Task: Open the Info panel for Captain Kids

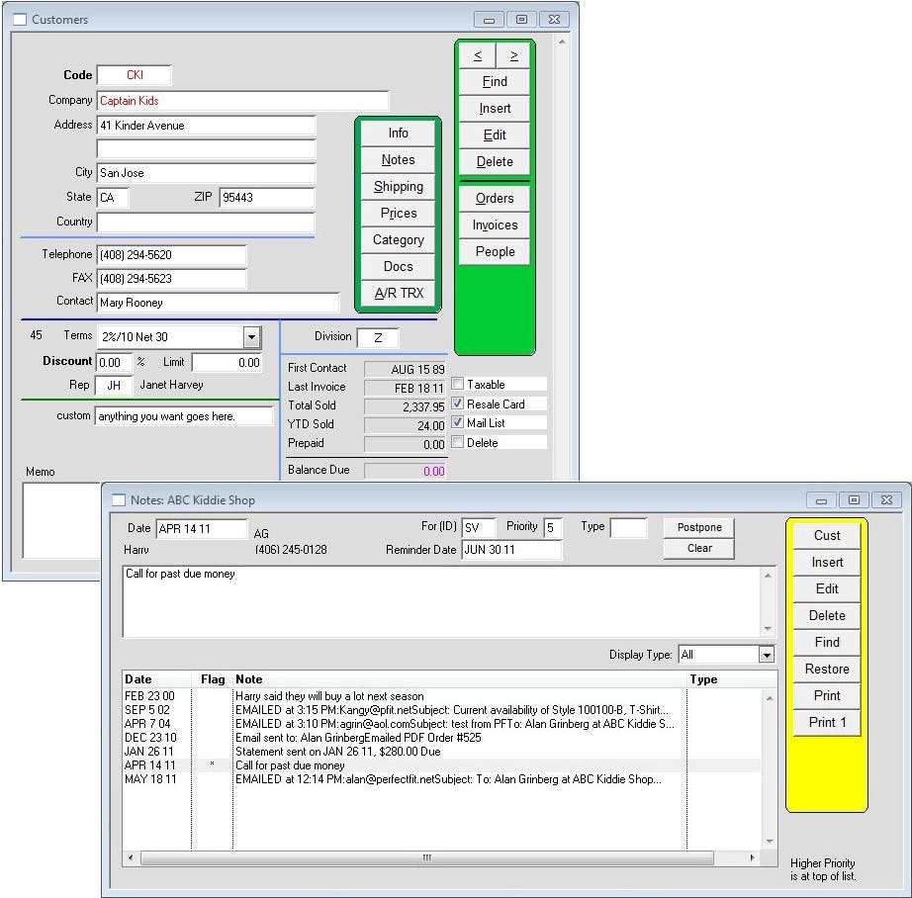Action: coord(398,133)
